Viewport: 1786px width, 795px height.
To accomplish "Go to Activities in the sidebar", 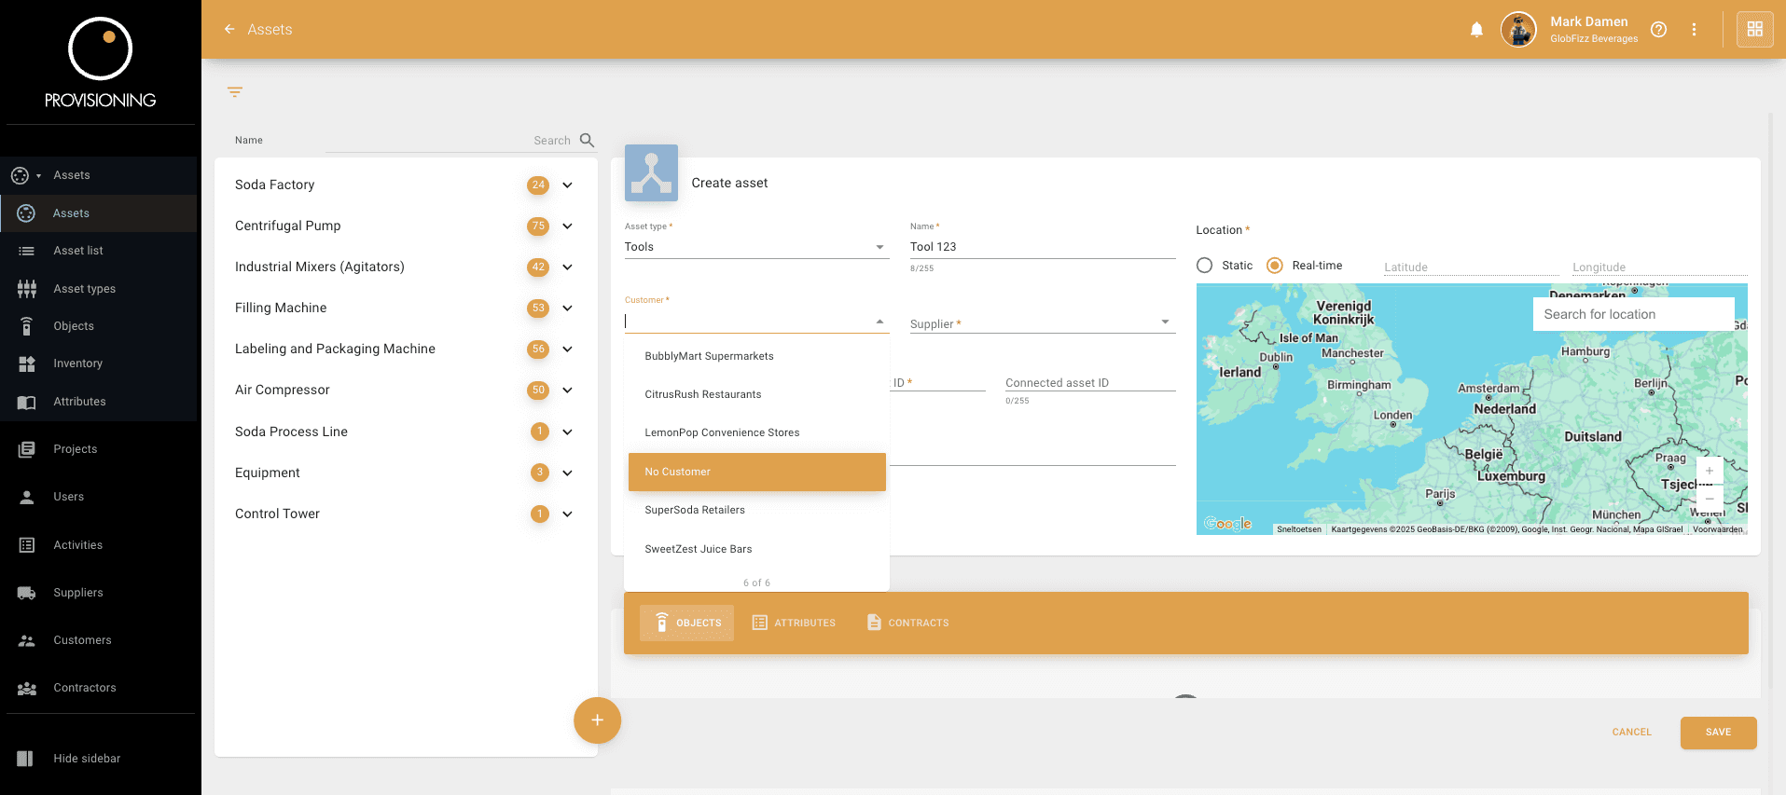I will point(99,545).
